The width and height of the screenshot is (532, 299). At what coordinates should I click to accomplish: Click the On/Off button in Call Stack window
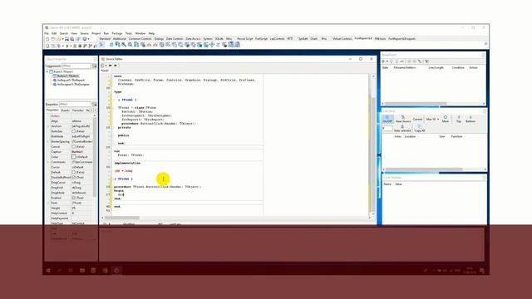click(x=388, y=119)
